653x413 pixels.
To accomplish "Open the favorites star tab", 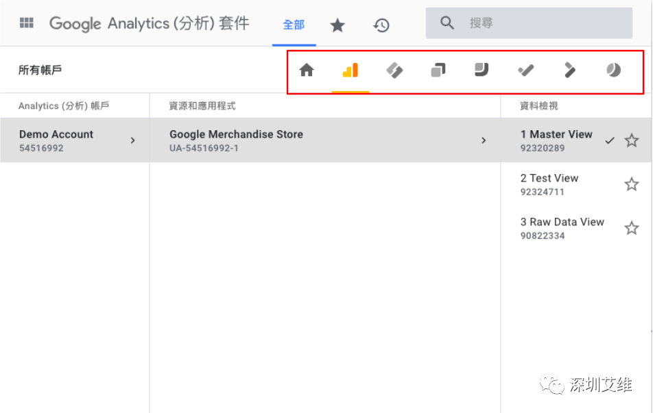I will (337, 25).
